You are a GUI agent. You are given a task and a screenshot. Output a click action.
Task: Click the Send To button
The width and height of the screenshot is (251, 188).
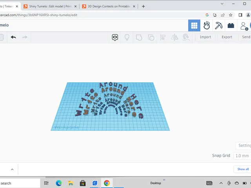pos(245,37)
